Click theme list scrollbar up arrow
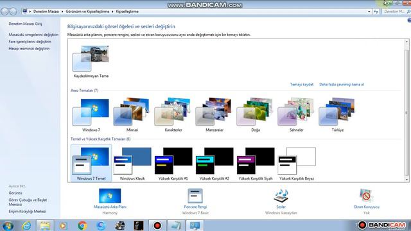 (407, 42)
